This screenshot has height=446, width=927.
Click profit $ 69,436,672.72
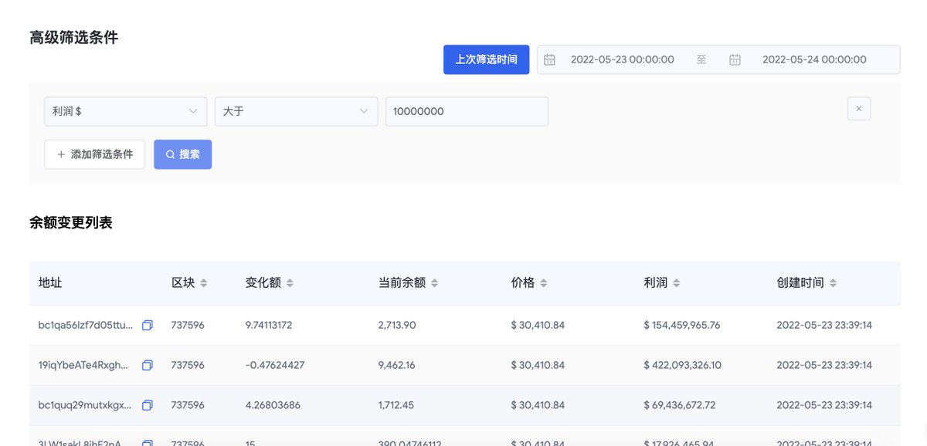(x=680, y=405)
